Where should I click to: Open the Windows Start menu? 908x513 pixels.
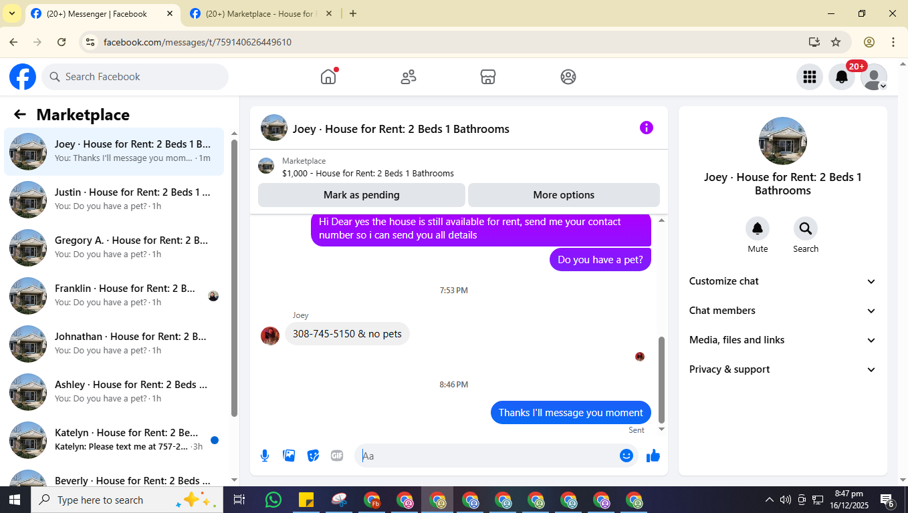click(x=14, y=500)
